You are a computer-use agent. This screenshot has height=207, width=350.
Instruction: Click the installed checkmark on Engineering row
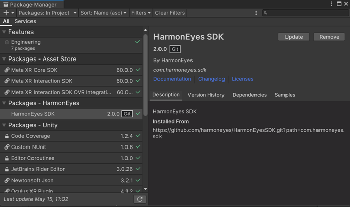tap(137, 42)
